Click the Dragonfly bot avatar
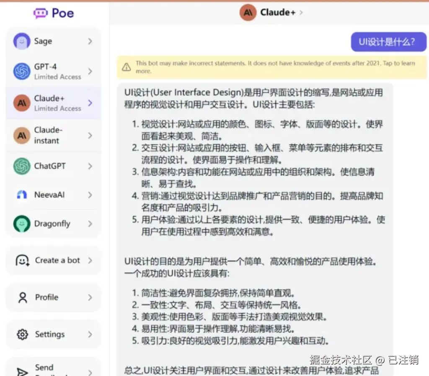 [22, 224]
